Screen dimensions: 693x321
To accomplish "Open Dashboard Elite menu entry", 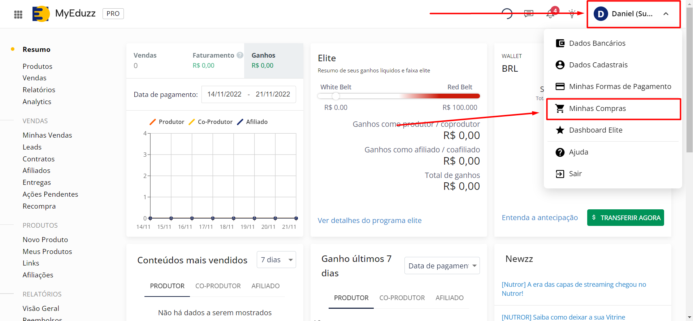I will [613, 130].
